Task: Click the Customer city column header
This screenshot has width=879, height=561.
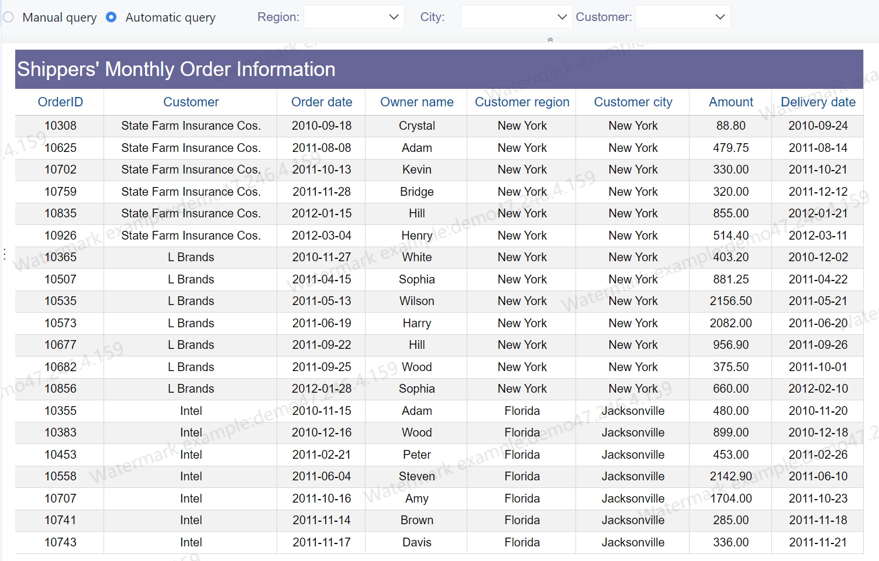Action: [633, 102]
